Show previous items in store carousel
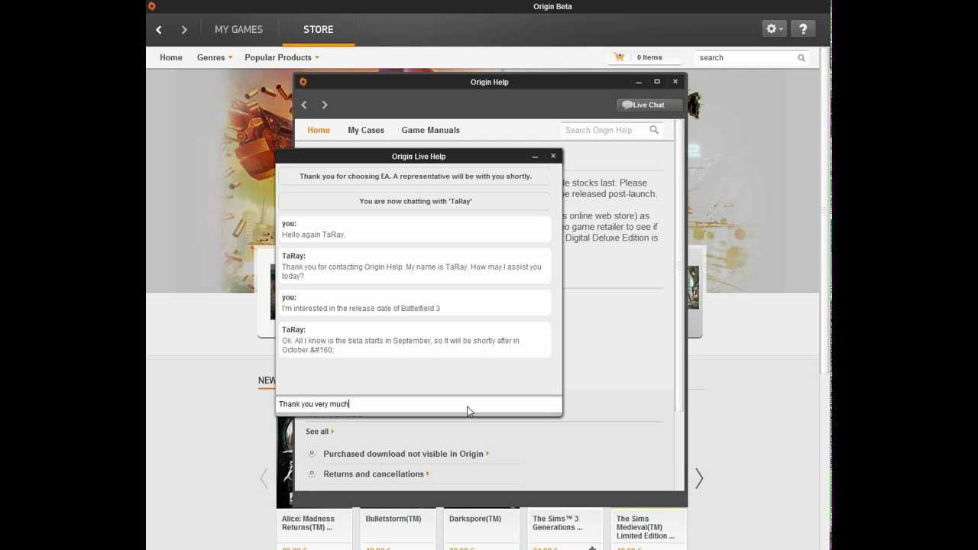978x550 pixels. pyautogui.click(x=264, y=478)
